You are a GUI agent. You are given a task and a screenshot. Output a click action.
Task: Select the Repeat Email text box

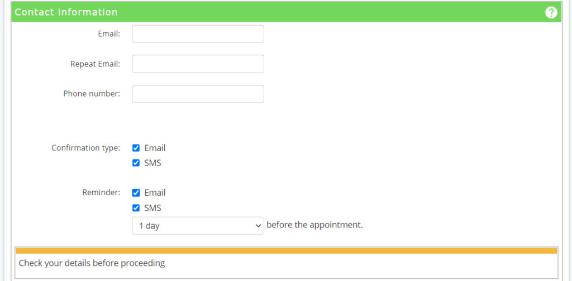tap(198, 64)
